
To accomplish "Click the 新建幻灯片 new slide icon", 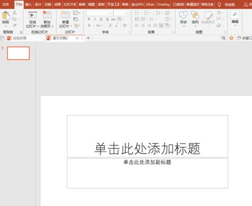I will (x=65, y=15).
